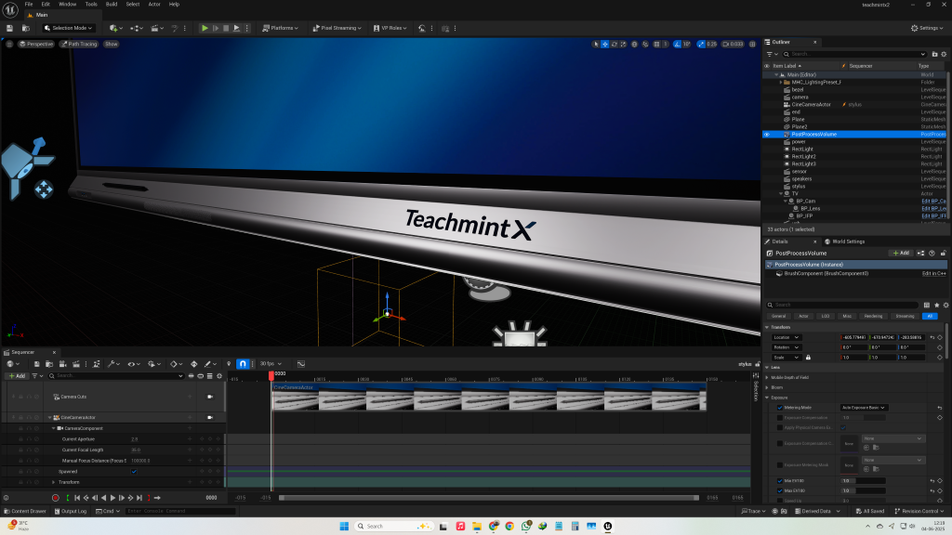Click the Details favorites star icon

coord(936,305)
